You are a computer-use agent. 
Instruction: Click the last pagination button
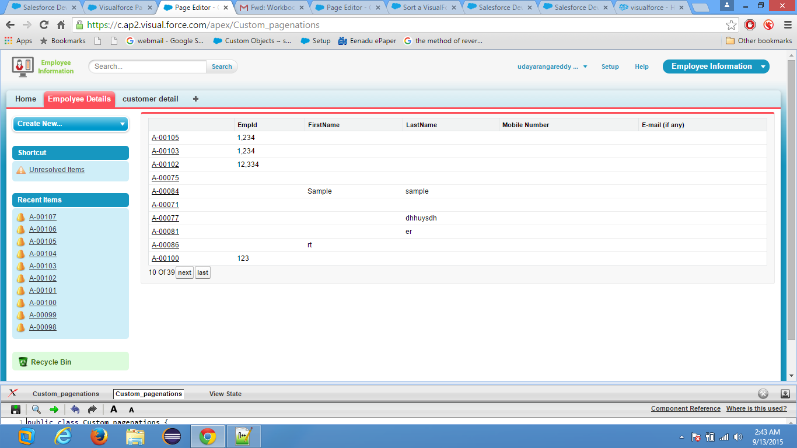pos(202,272)
